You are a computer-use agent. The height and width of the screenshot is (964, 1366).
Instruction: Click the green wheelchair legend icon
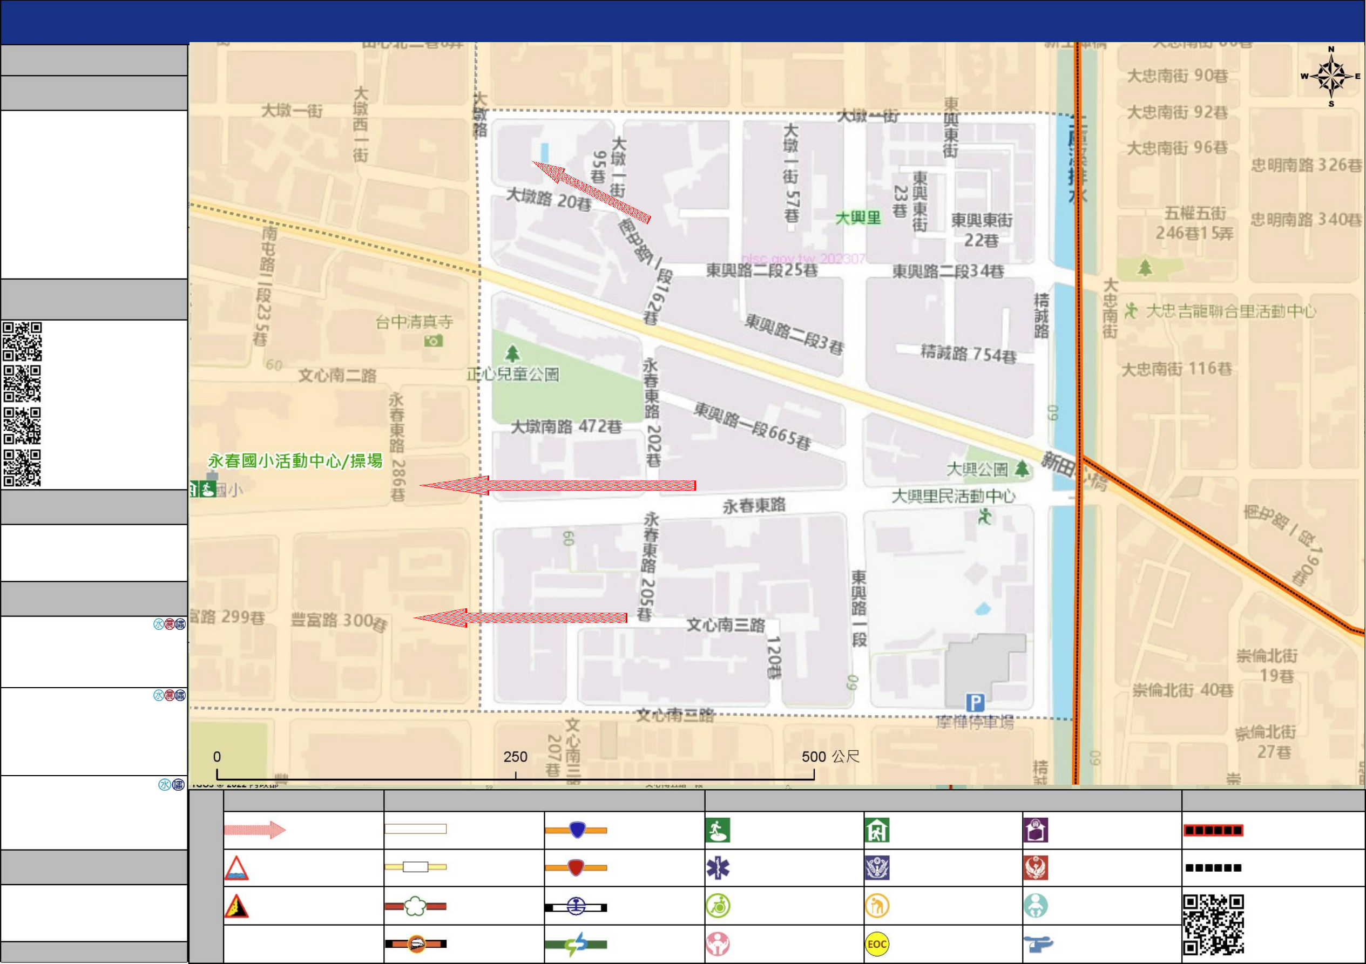pos(718,906)
